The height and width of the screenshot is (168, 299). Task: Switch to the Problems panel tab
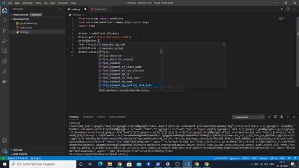click(x=88, y=117)
